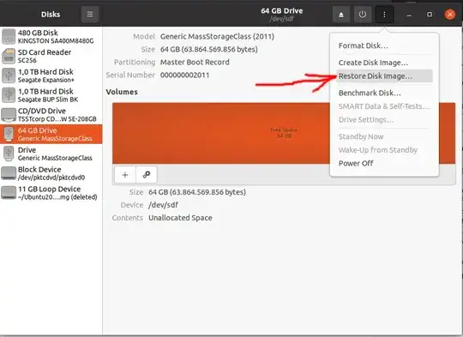Select the 11 GB Loop Device entry
Image resolution: width=463 pixels, height=337 pixels.
pos(51,193)
